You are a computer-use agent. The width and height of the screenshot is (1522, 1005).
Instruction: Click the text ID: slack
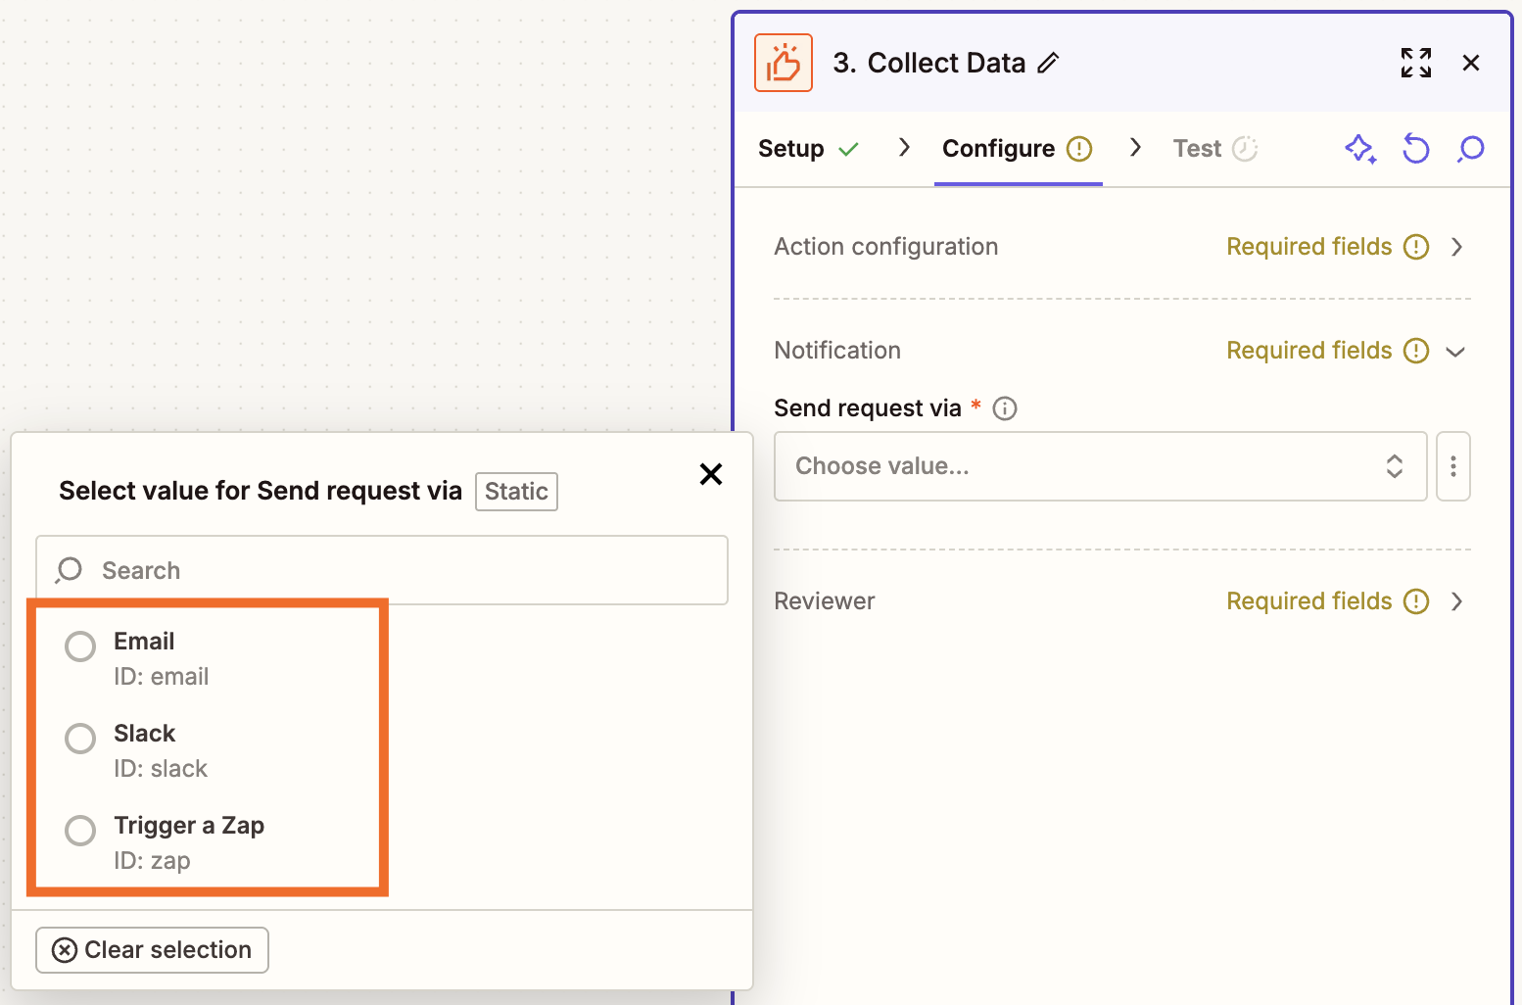pyautogui.click(x=161, y=769)
